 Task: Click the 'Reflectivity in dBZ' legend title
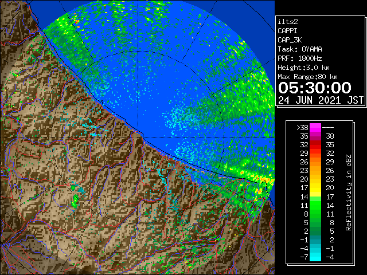click(x=349, y=192)
